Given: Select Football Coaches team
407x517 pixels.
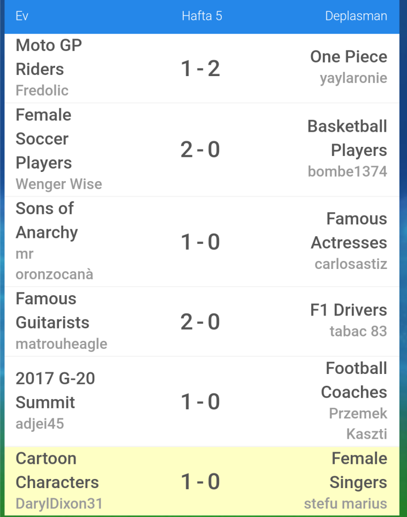Looking at the screenshot, I should [x=355, y=380].
